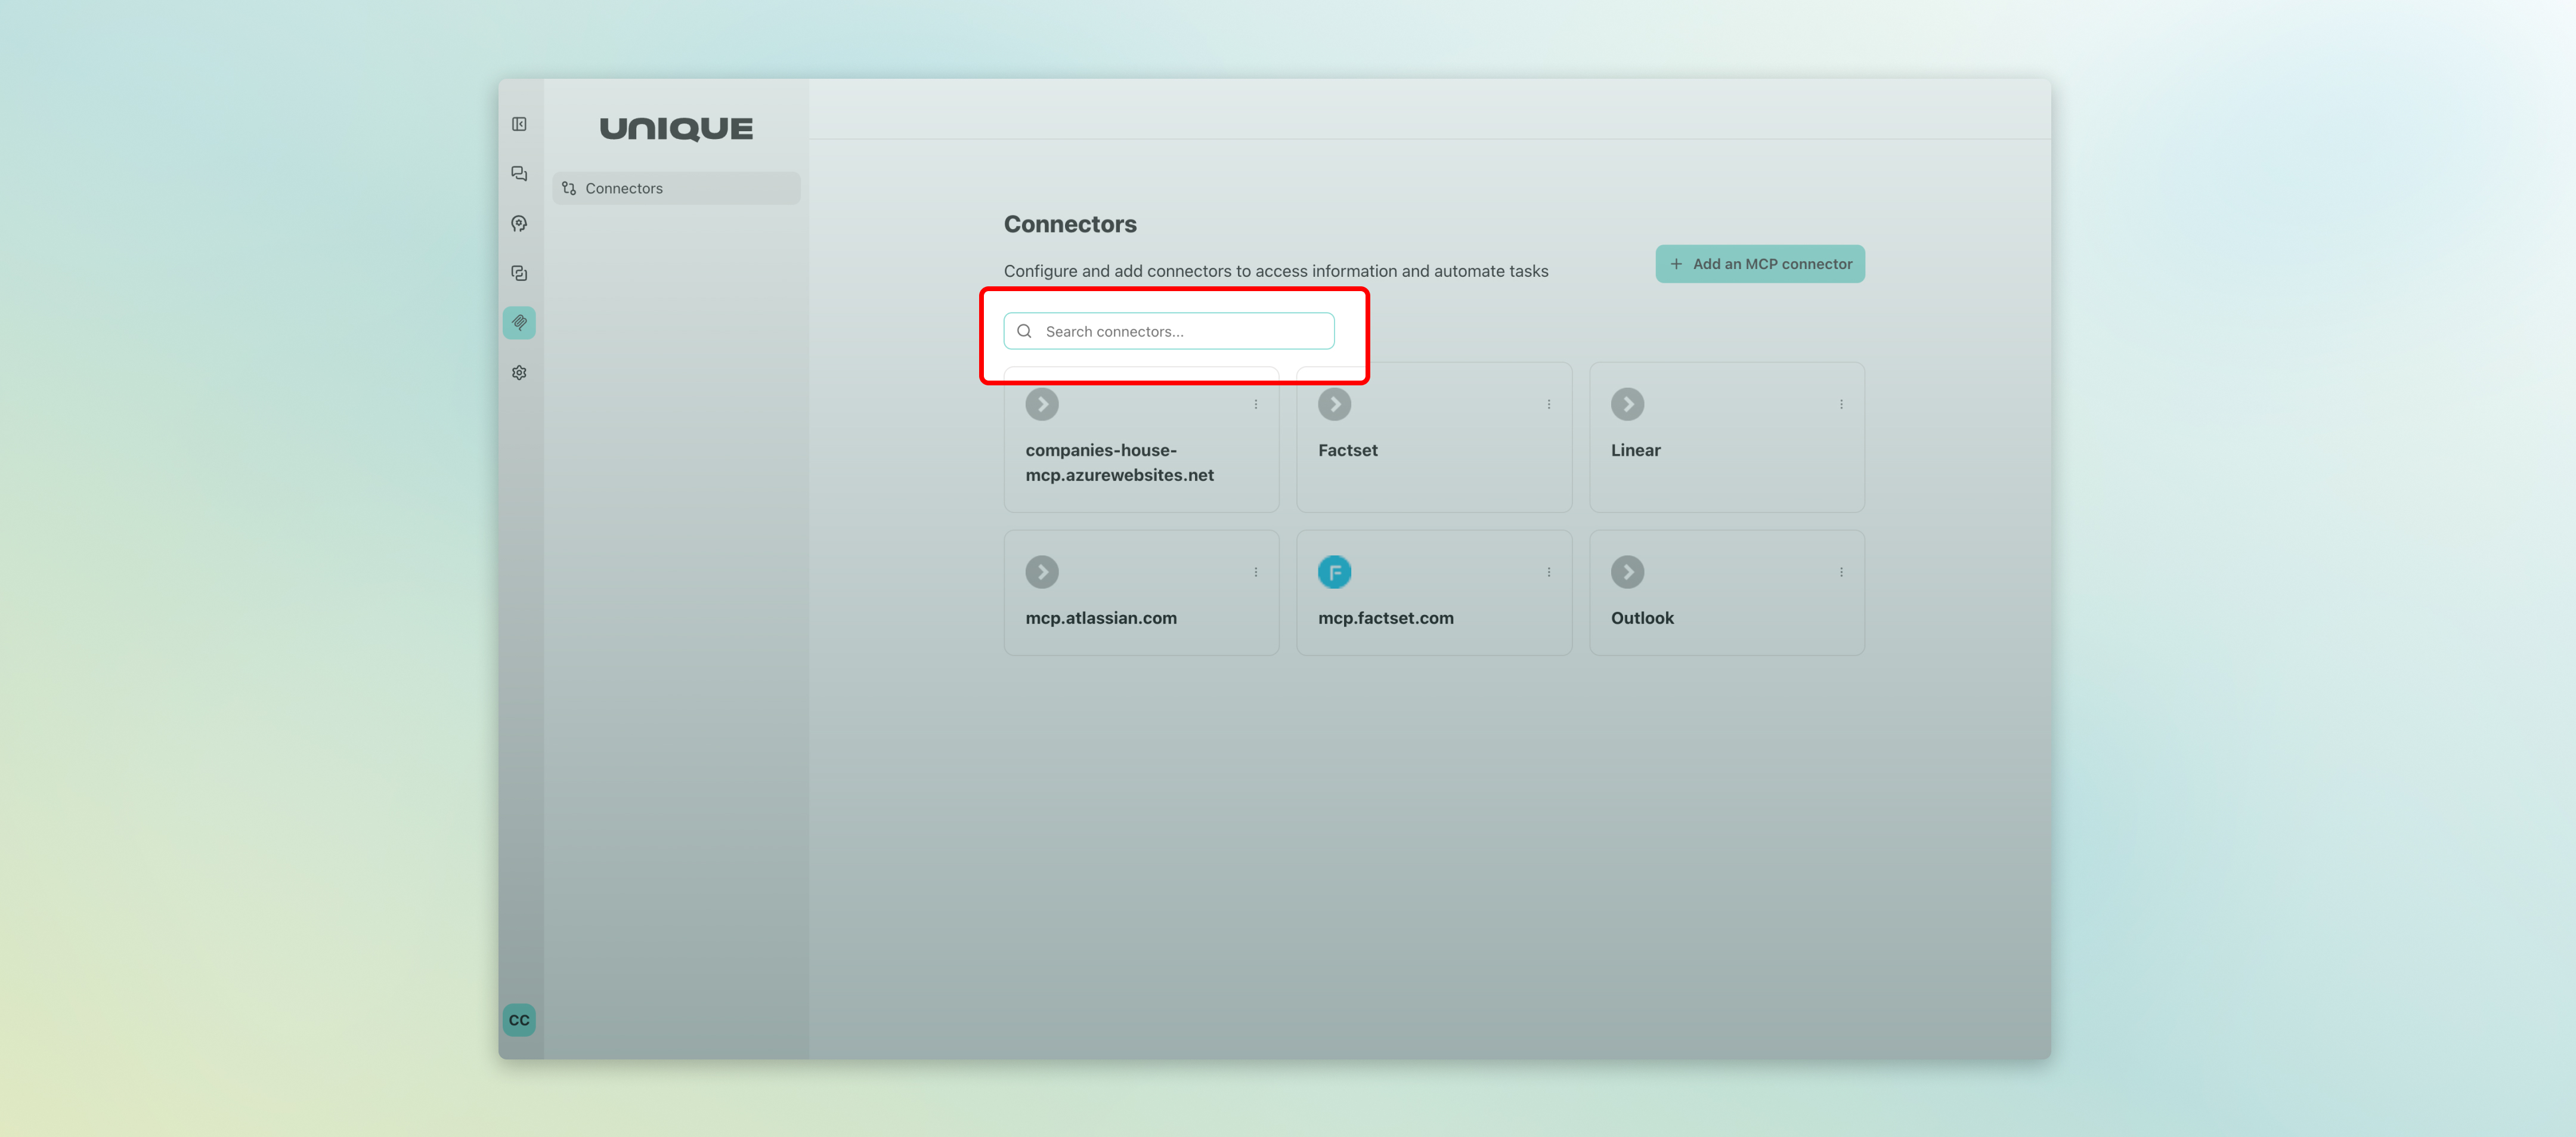2576x1137 pixels.
Task: Open the AI head icon in sidebar
Action: (x=519, y=224)
